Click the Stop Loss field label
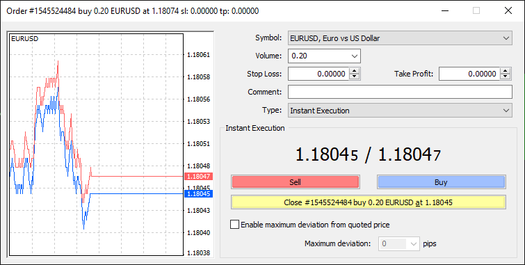The width and height of the screenshot is (525, 265). tap(264, 74)
